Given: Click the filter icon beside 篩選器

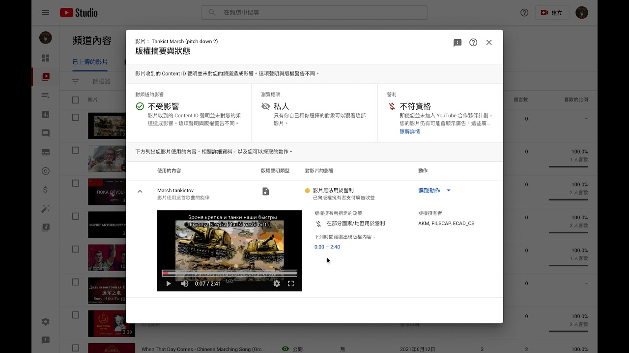Looking at the screenshot, I should click(x=76, y=81).
